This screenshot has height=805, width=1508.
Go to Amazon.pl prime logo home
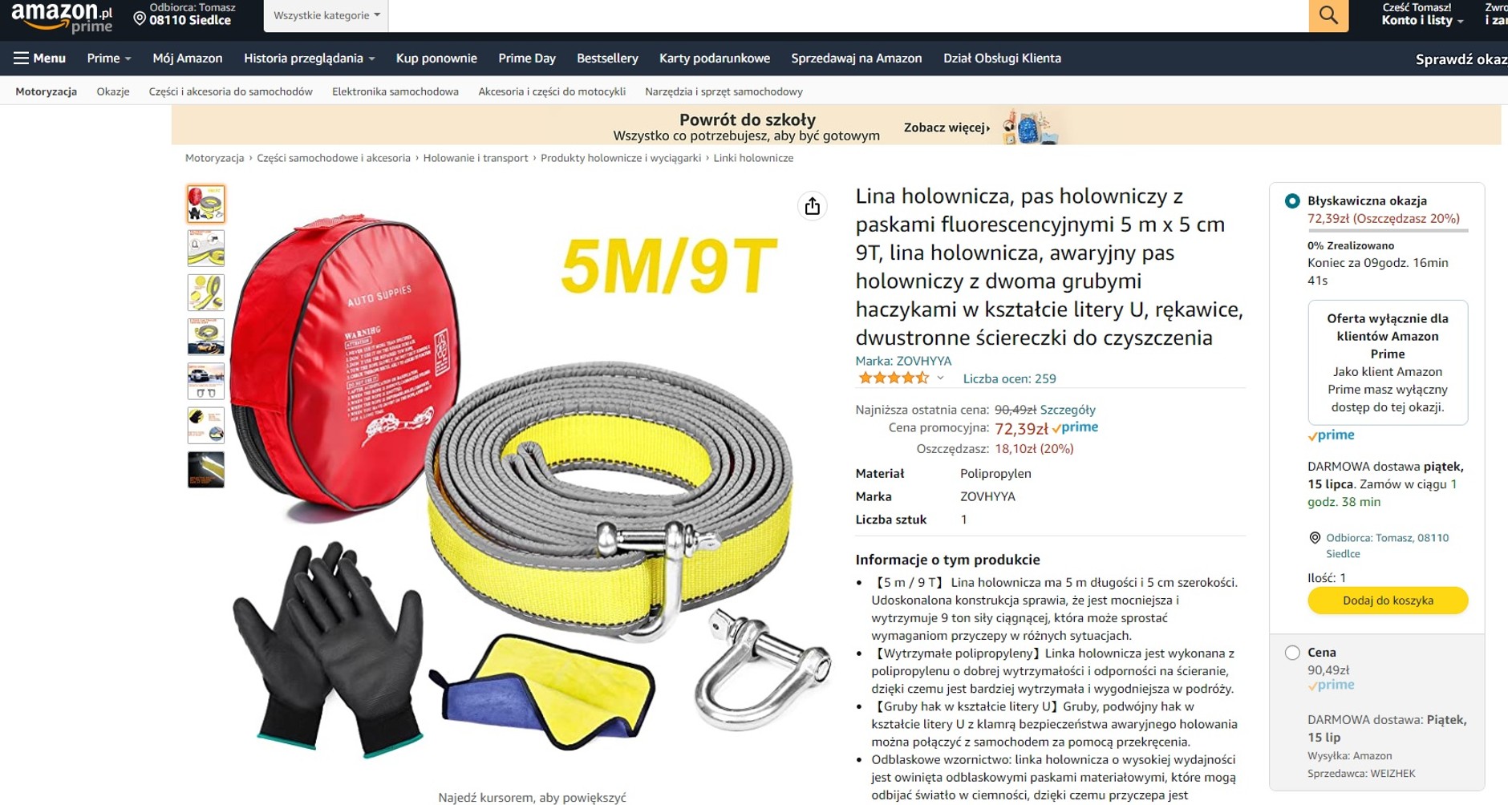[62, 17]
